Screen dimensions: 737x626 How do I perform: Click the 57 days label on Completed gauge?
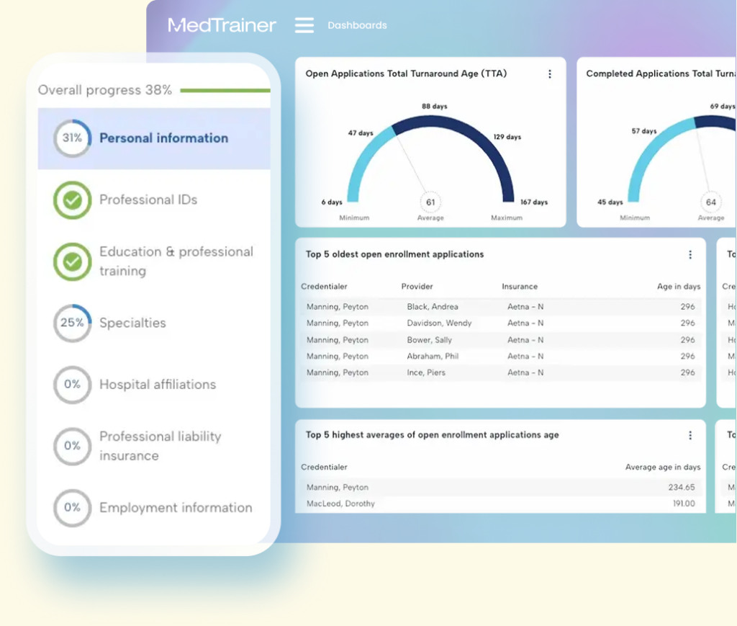pos(644,131)
